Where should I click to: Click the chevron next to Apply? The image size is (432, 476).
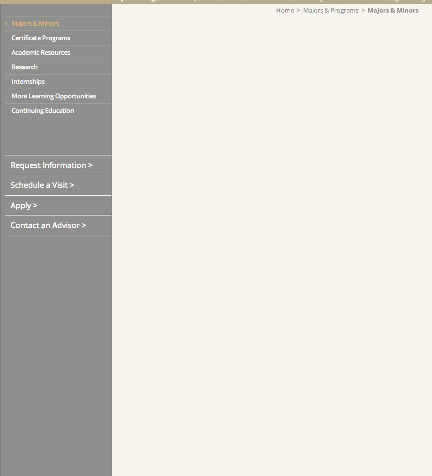point(35,206)
